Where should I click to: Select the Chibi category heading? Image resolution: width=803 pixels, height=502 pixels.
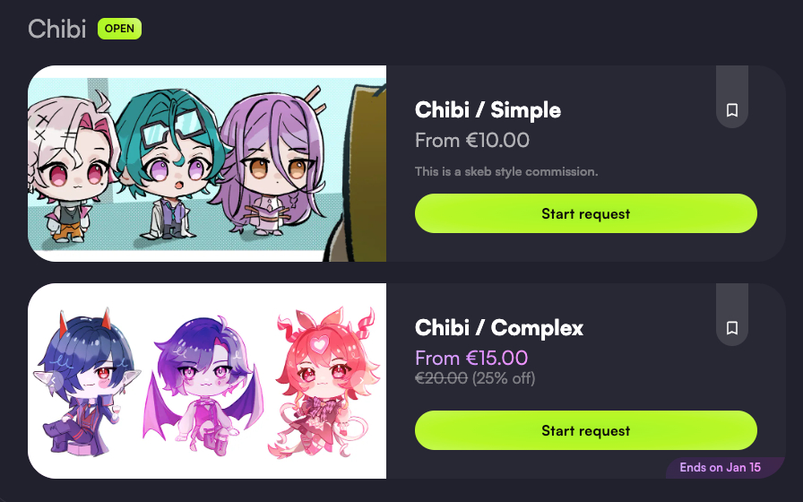pos(56,29)
